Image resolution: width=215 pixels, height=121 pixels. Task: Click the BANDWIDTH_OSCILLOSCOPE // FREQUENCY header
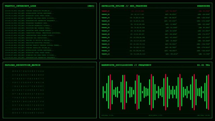pos(126,65)
